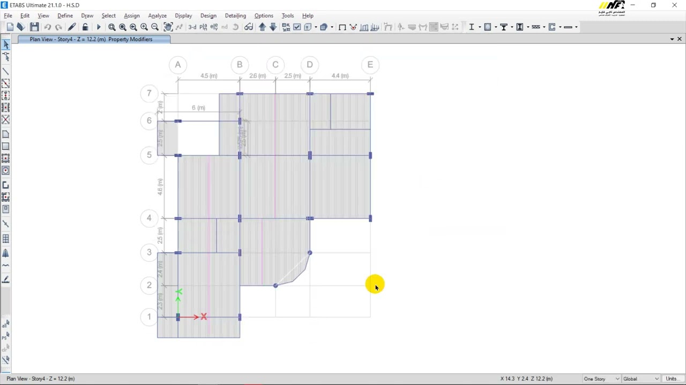The image size is (686, 385).
Task: Select the Pan hand tool
Action: (168, 27)
